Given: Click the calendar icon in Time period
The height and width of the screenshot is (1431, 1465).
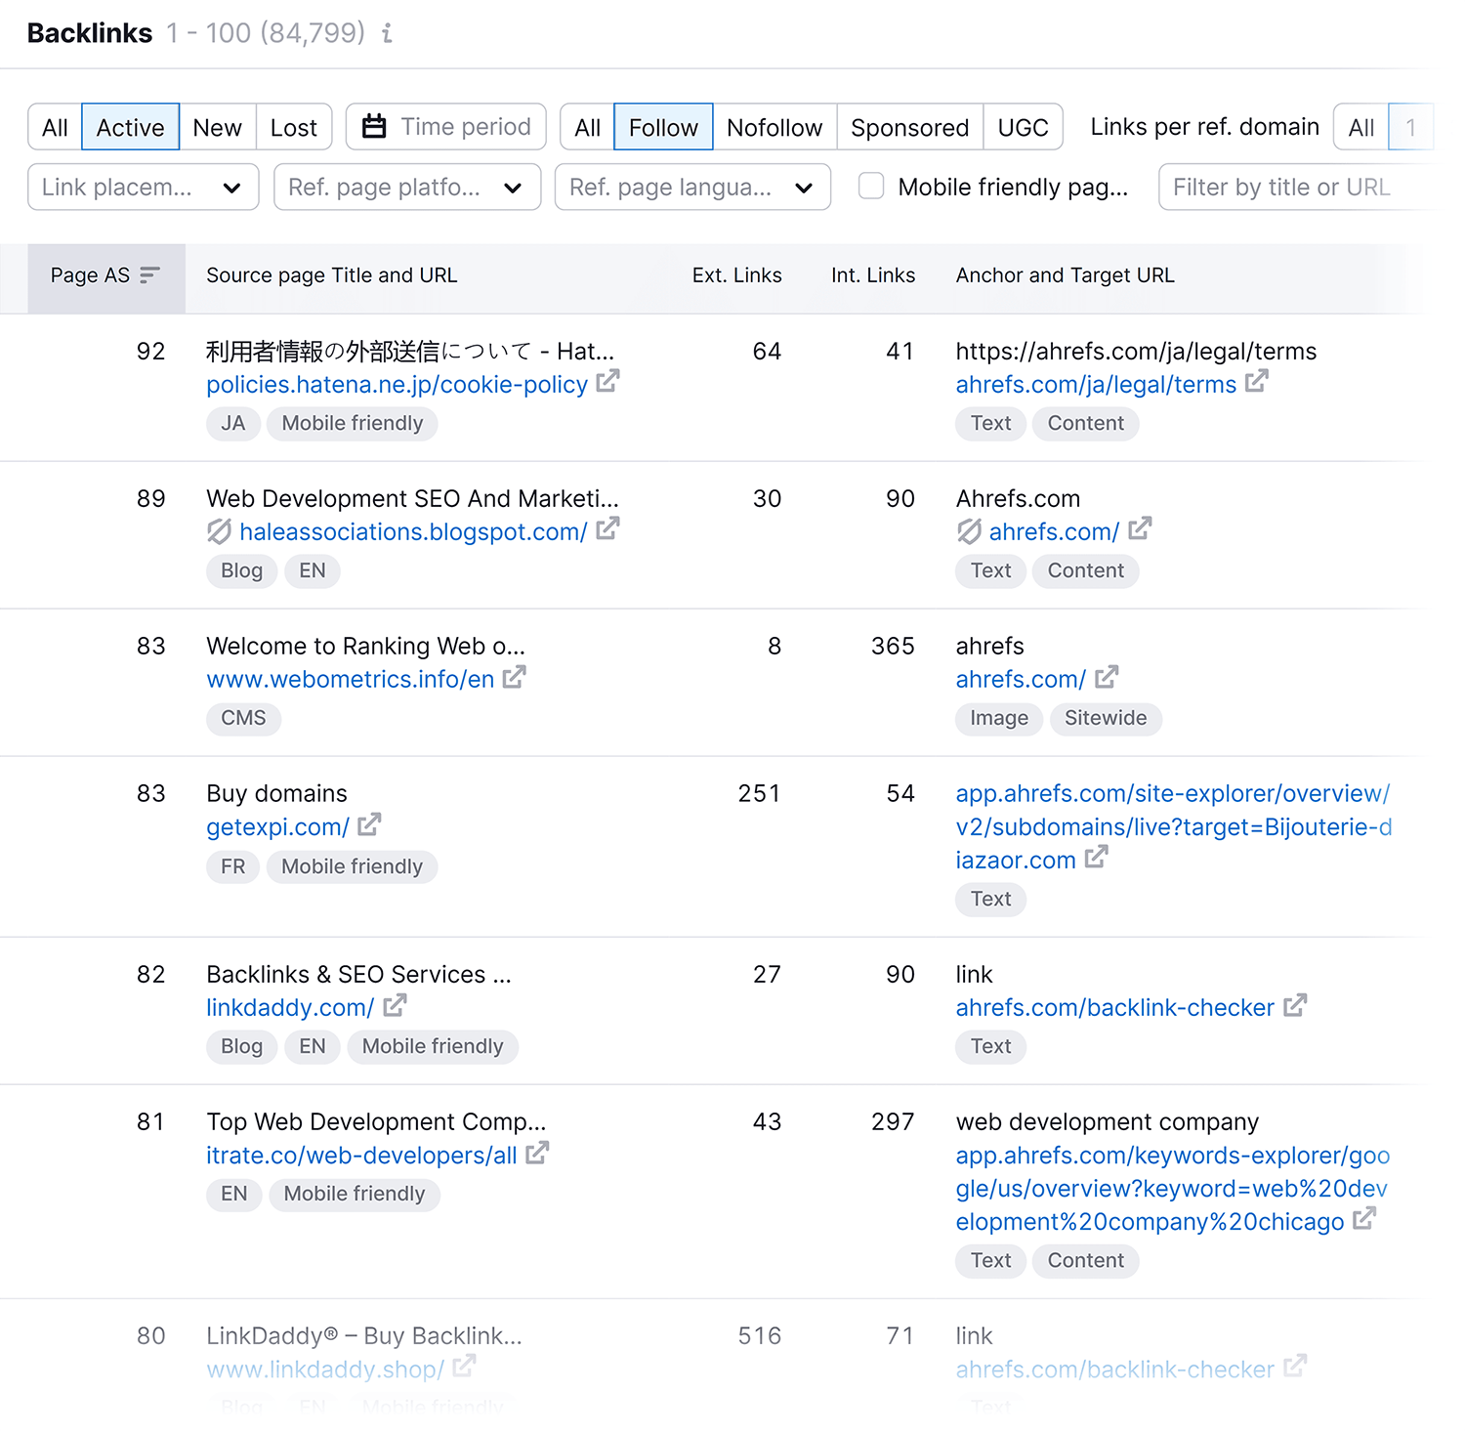Looking at the screenshot, I should [x=374, y=127].
